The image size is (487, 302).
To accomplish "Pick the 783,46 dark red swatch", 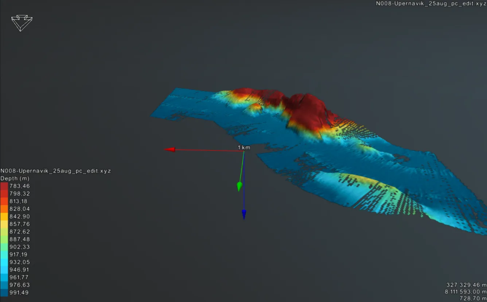I will point(4,186).
